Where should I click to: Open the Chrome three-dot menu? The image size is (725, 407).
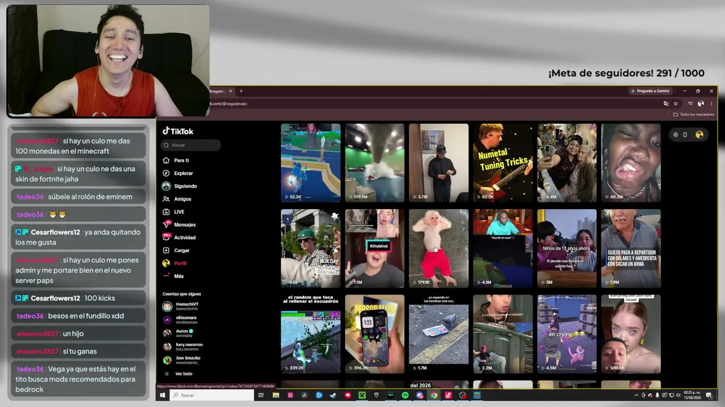pyautogui.click(x=711, y=103)
